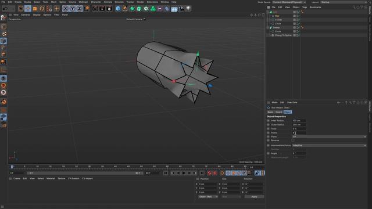The height and width of the screenshot is (209, 372).
Task: Open the green Extrude generator icon
Action: click(x=139, y=9)
